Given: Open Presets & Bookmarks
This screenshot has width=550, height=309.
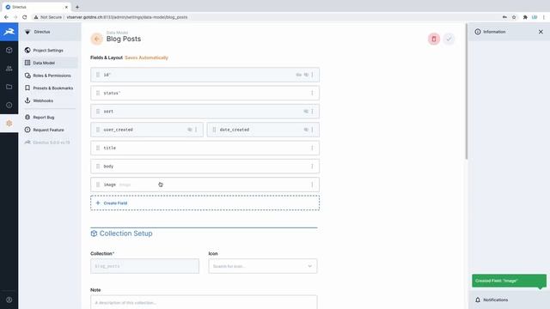Looking at the screenshot, I should point(50,88).
